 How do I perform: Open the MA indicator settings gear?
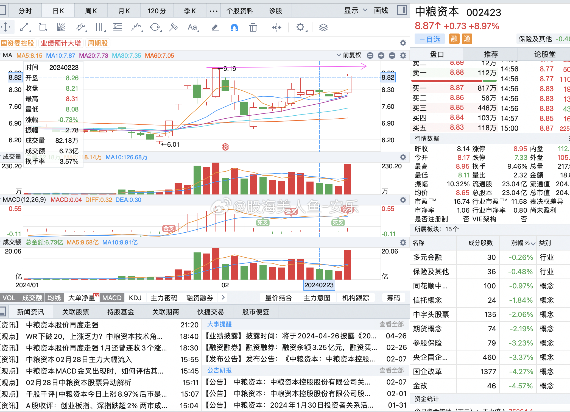(x=403, y=55)
